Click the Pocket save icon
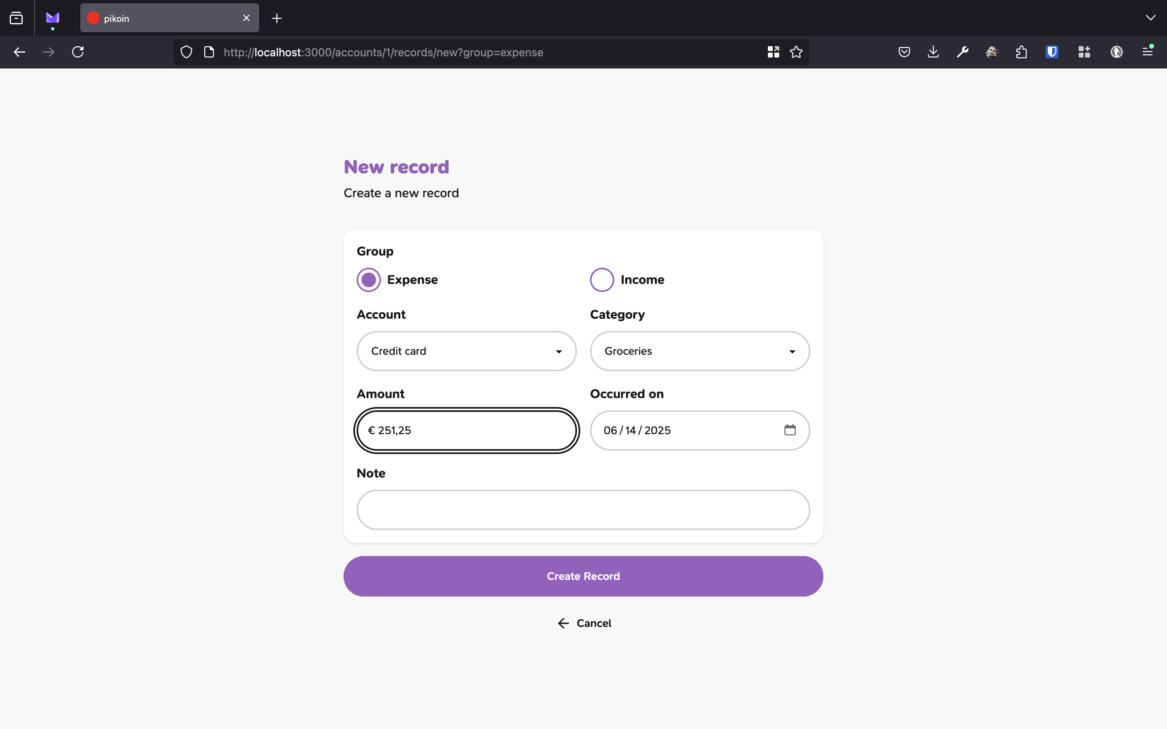Image resolution: width=1167 pixels, height=729 pixels. click(904, 52)
